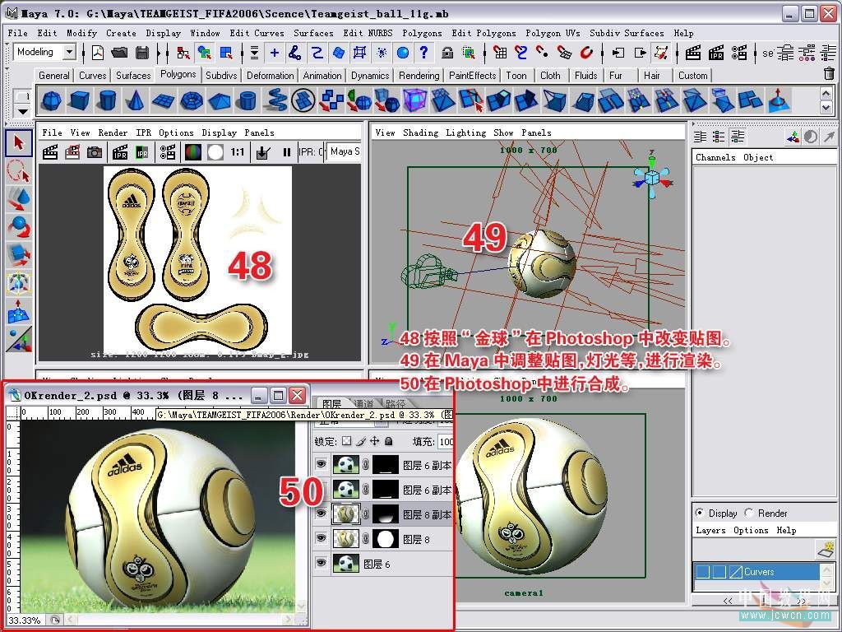The height and width of the screenshot is (632, 842).
Task: Open a scene with the folder icon
Action: pos(119,53)
